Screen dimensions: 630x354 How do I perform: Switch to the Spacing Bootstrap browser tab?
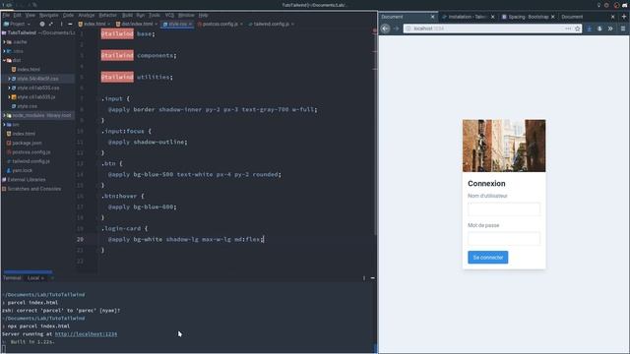point(529,17)
